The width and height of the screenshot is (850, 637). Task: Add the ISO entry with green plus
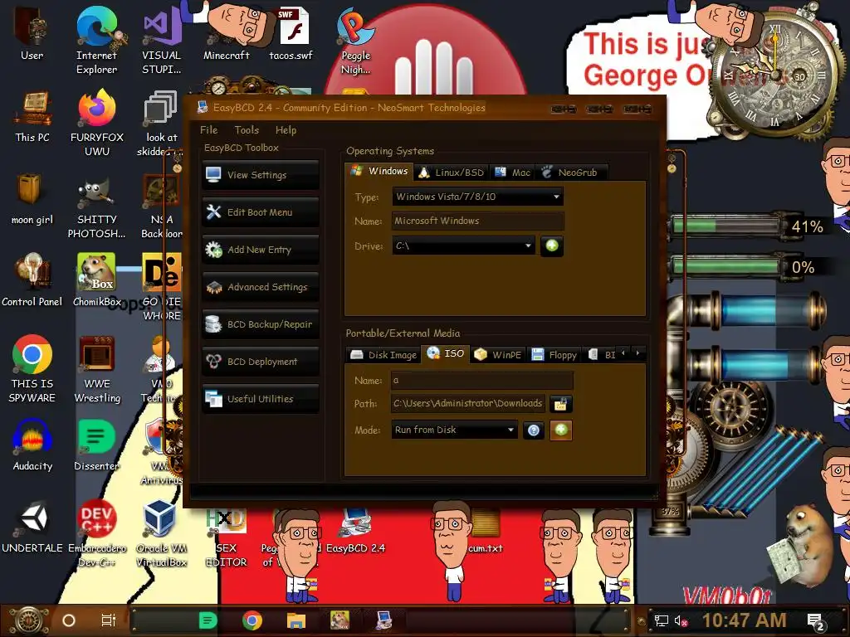click(x=561, y=430)
